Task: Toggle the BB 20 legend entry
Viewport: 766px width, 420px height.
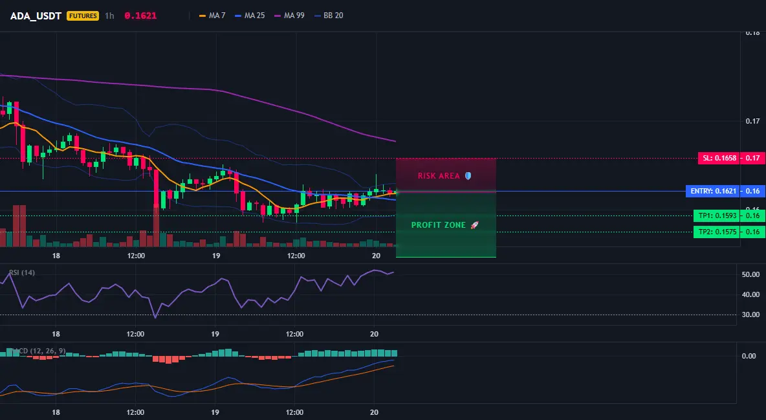Action: pyautogui.click(x=329, y=16)
